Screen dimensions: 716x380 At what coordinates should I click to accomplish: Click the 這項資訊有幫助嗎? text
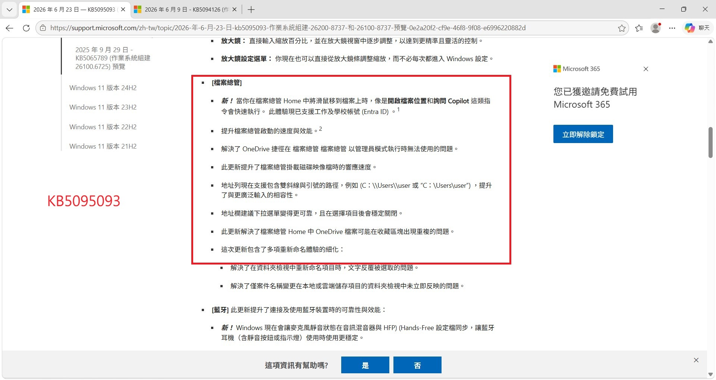[296, 365]
